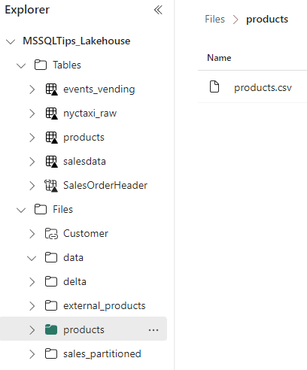
Task: Expand the selected products folder chevron
Action: tap(32, 330)
